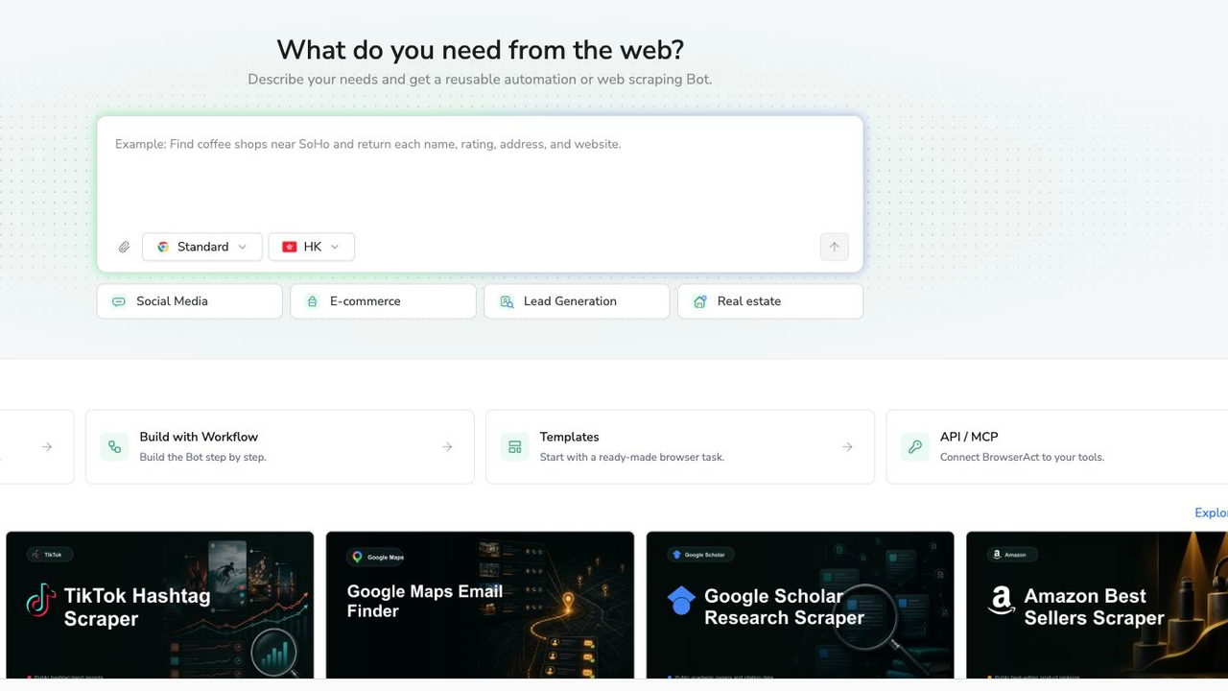1228x691 pixels.
Task: Click the Google Scholar graduation cap logo
Action: 681,601
